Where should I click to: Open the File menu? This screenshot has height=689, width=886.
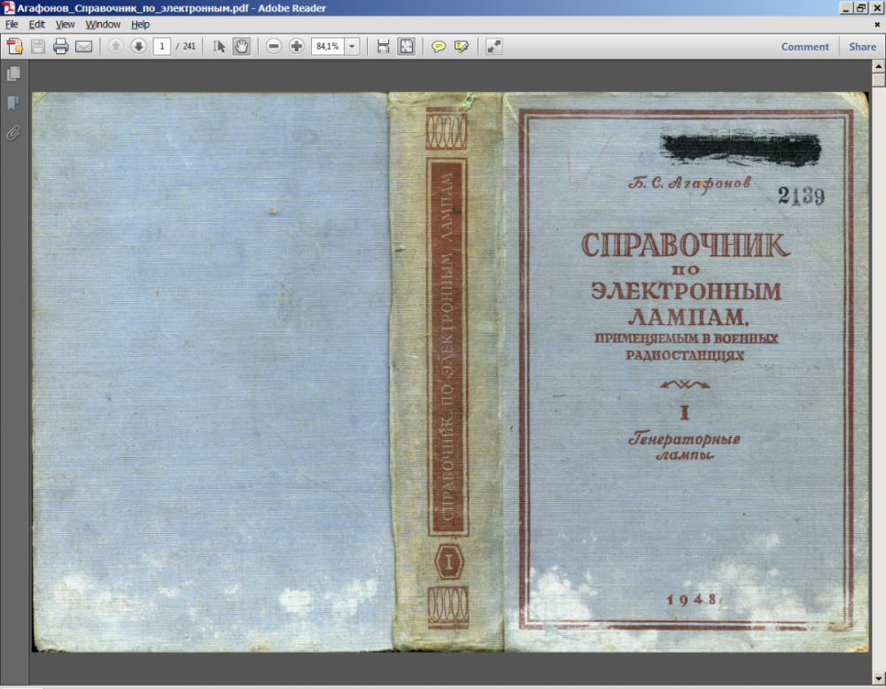12,25
